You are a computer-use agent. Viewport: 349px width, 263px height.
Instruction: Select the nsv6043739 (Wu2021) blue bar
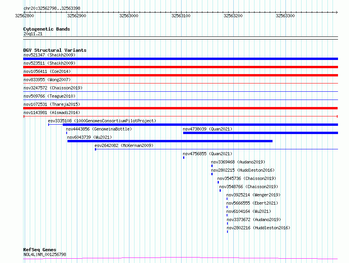point(170,141)
